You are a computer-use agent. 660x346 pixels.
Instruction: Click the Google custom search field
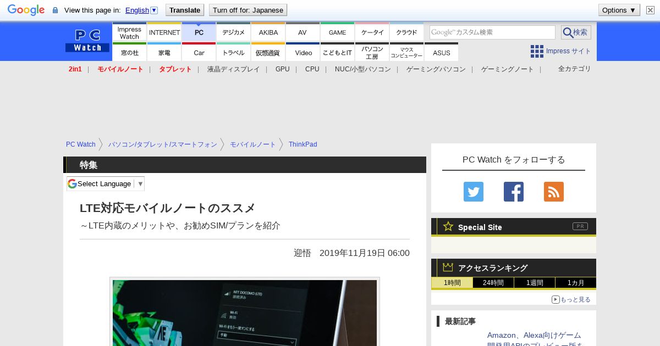pos(492,32)
